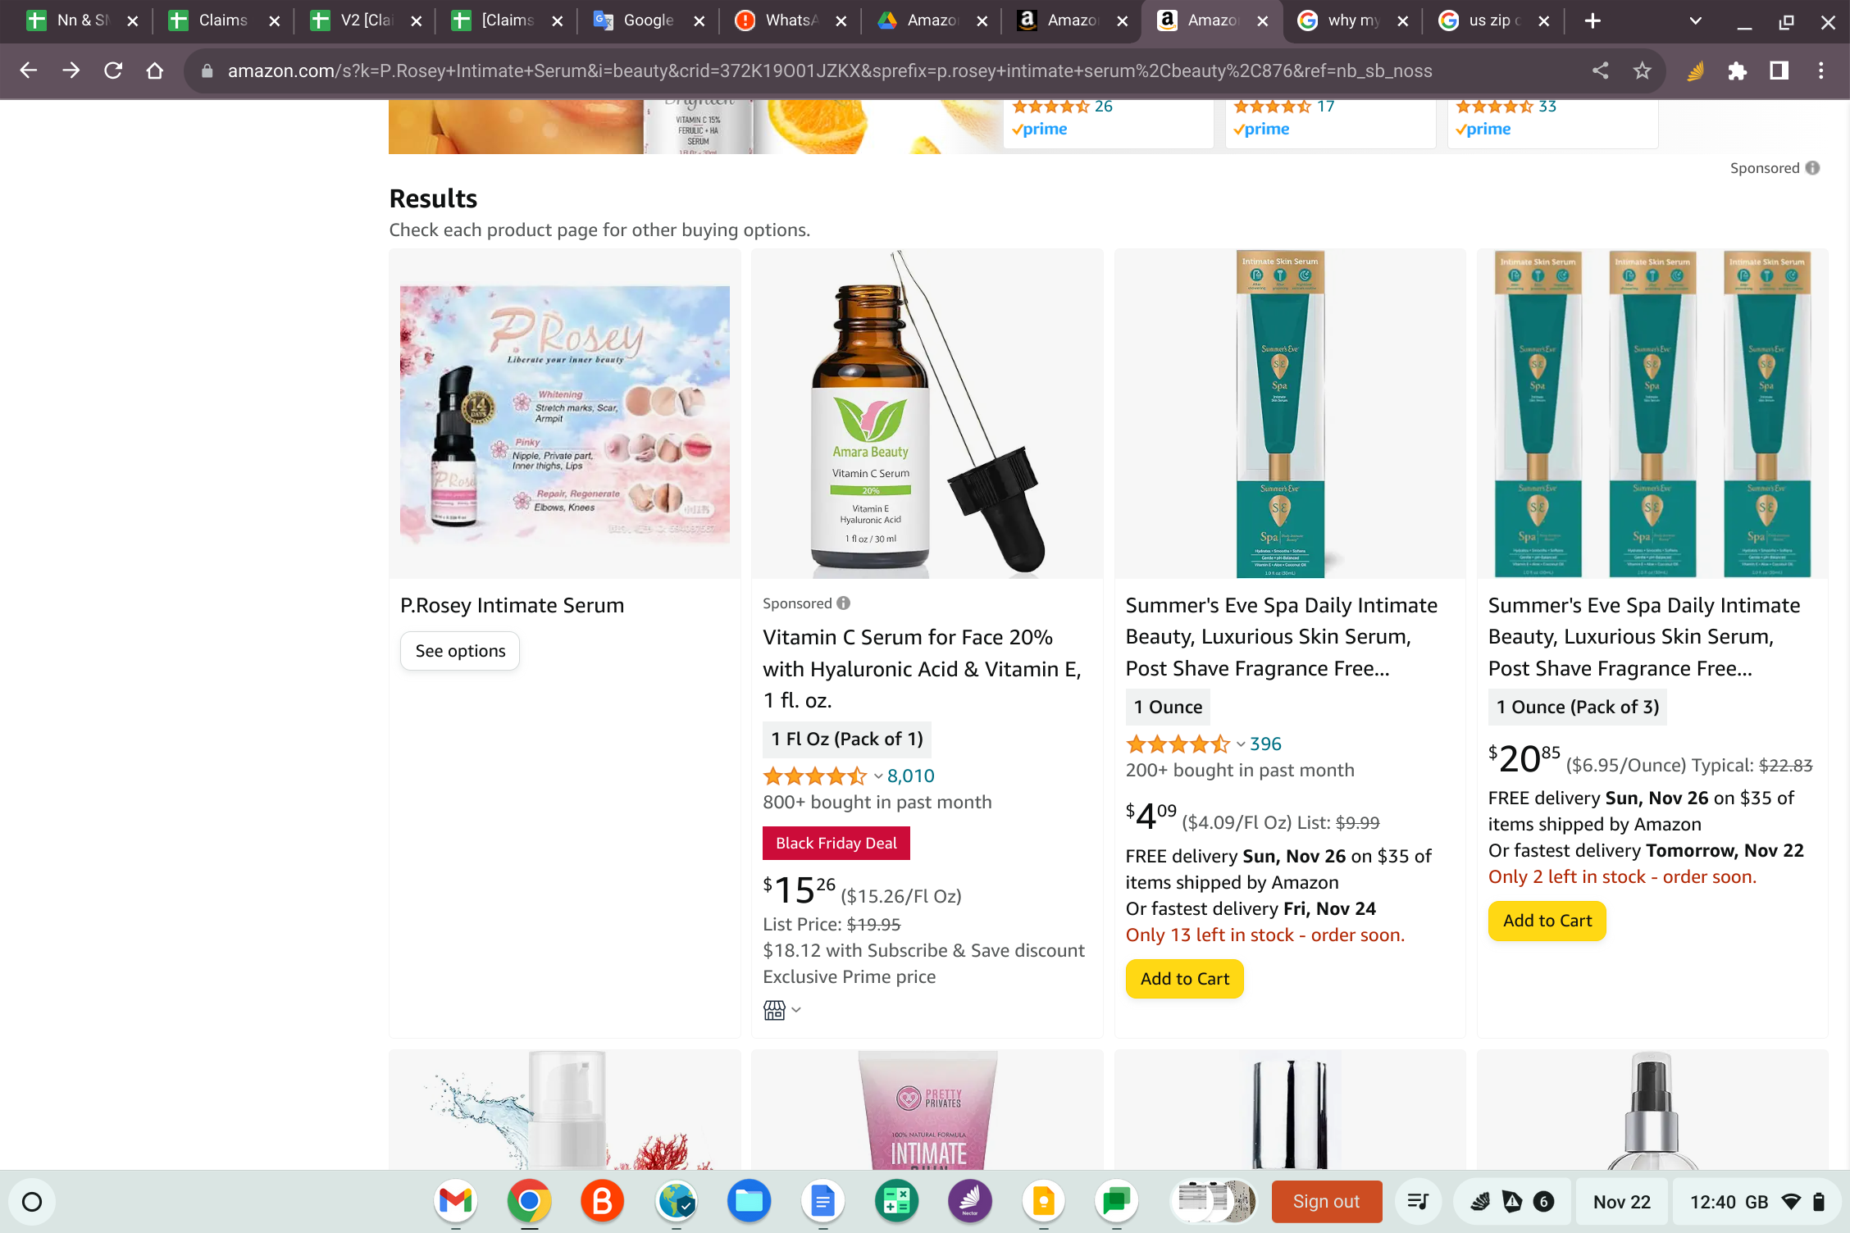Add the $4.09 Summer's Eve serum to cart

[x=1184, y=979]
